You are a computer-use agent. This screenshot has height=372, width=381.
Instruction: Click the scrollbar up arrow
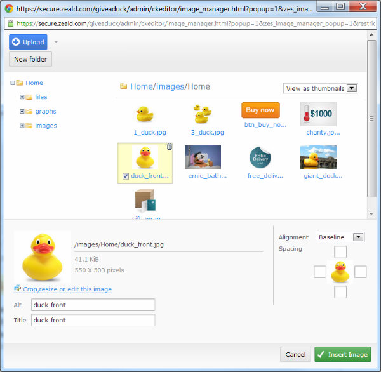(371, 35)
